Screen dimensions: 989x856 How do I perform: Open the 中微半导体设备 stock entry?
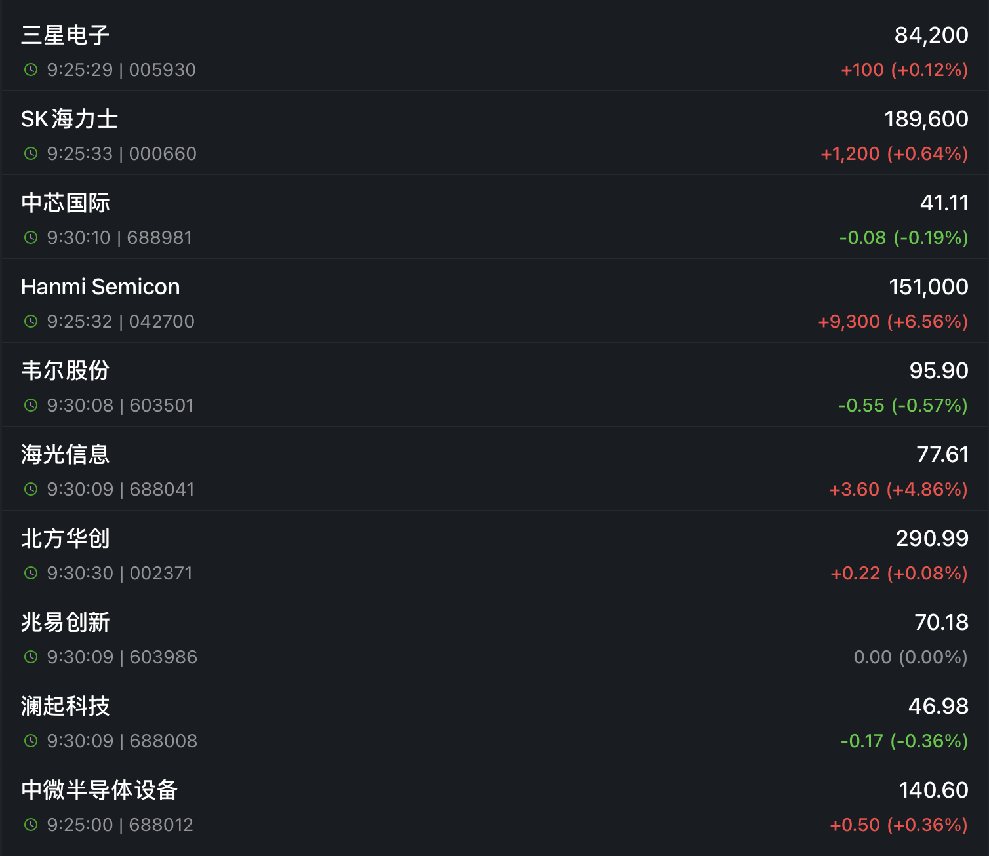494,804
